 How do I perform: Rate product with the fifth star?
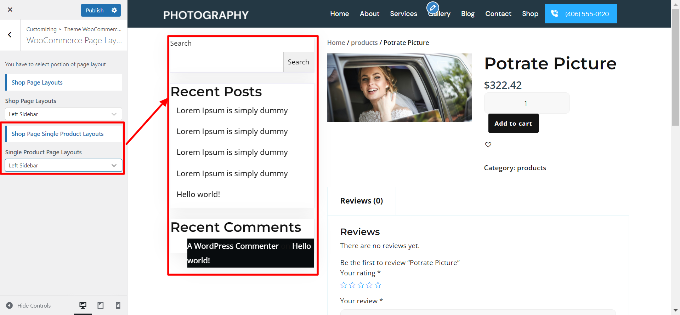coord(378,285)
